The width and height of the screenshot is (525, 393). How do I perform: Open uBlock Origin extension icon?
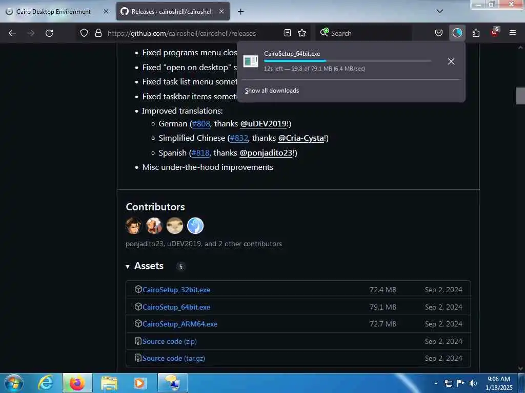[495, 32]
